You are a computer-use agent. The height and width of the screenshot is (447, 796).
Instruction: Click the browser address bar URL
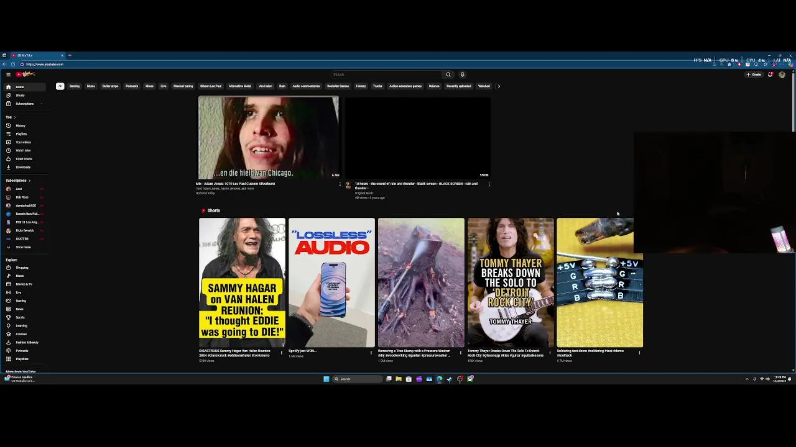45,64
